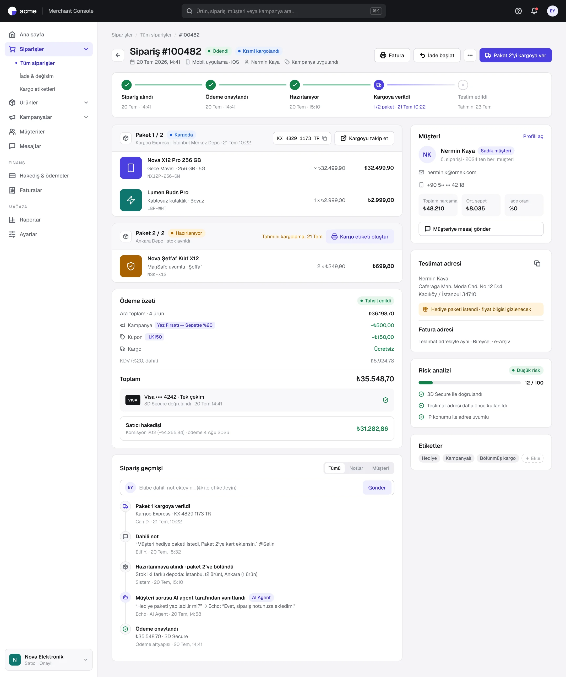Open the Nova Elektronik store switcher

[x=49, y=660]
